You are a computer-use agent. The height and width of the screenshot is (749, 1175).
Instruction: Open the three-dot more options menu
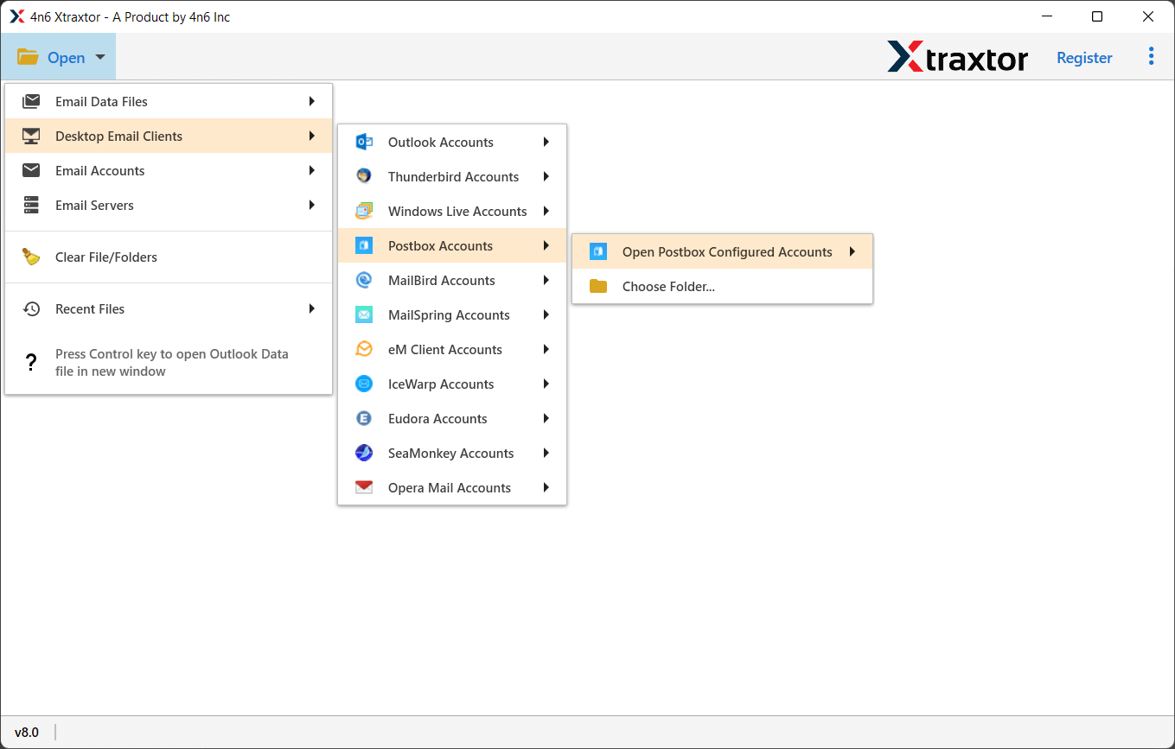1151,56
